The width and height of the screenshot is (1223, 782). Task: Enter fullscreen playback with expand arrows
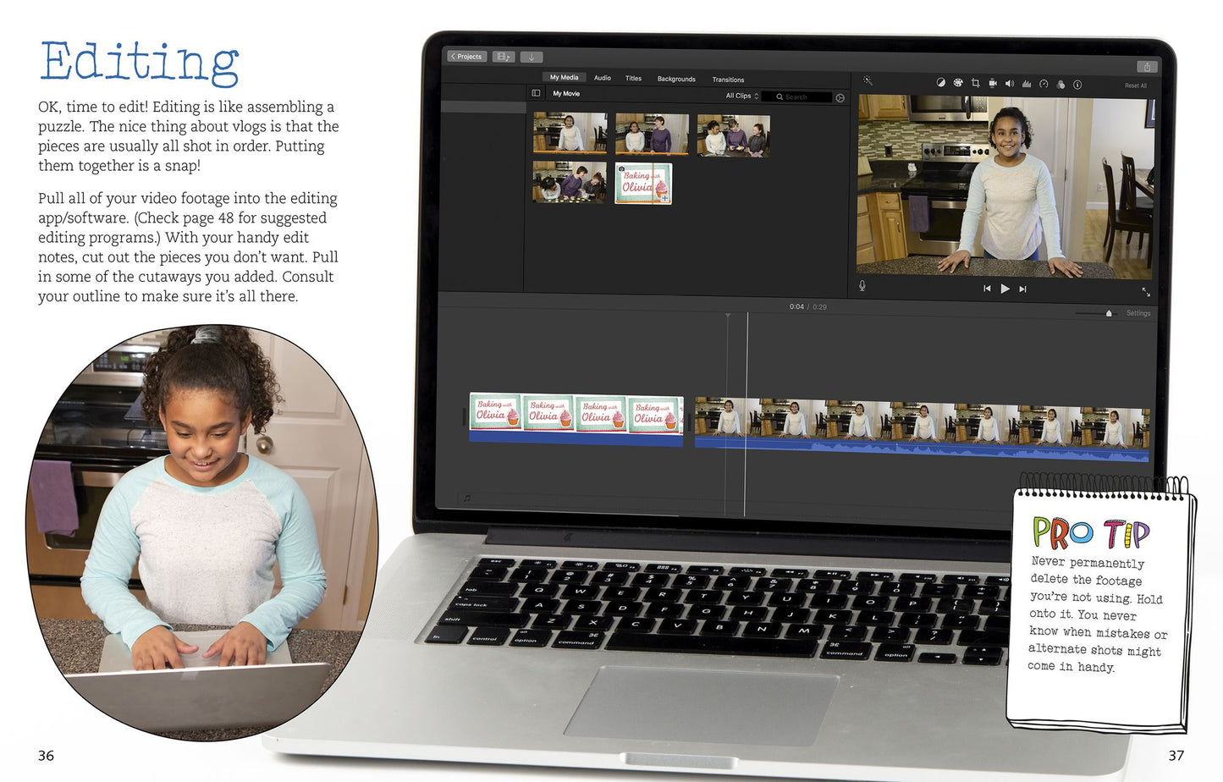pos(1146,292)
